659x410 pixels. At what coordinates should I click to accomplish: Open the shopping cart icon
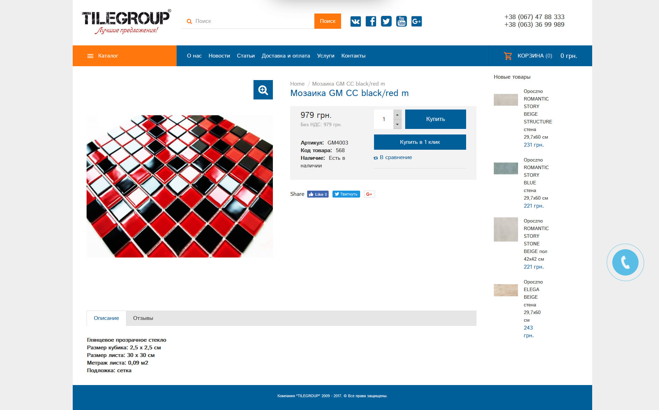508,56
